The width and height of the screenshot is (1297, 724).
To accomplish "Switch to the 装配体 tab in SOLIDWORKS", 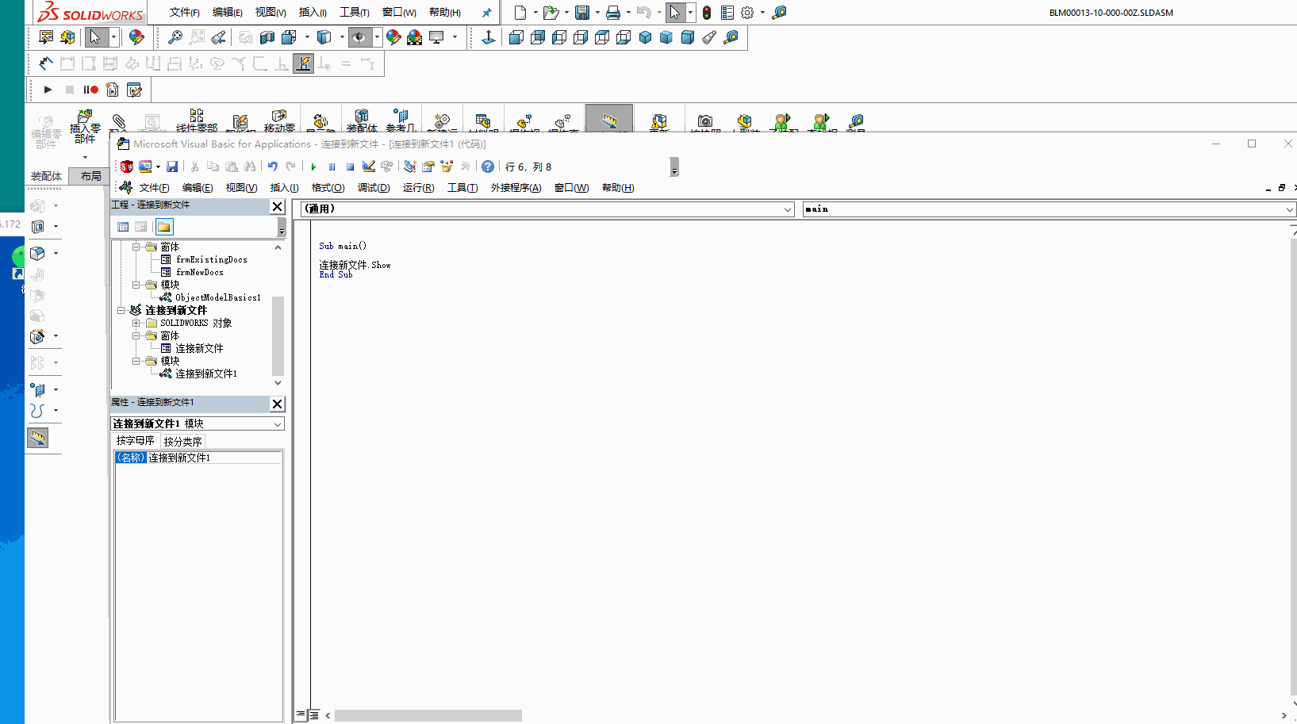I will click(x=46, y=176).
